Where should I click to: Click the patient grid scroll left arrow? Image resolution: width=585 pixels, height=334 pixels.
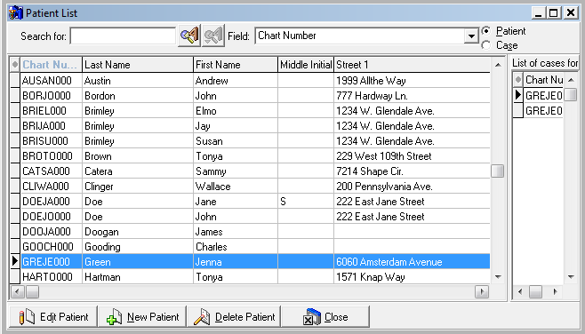[17, 292]
